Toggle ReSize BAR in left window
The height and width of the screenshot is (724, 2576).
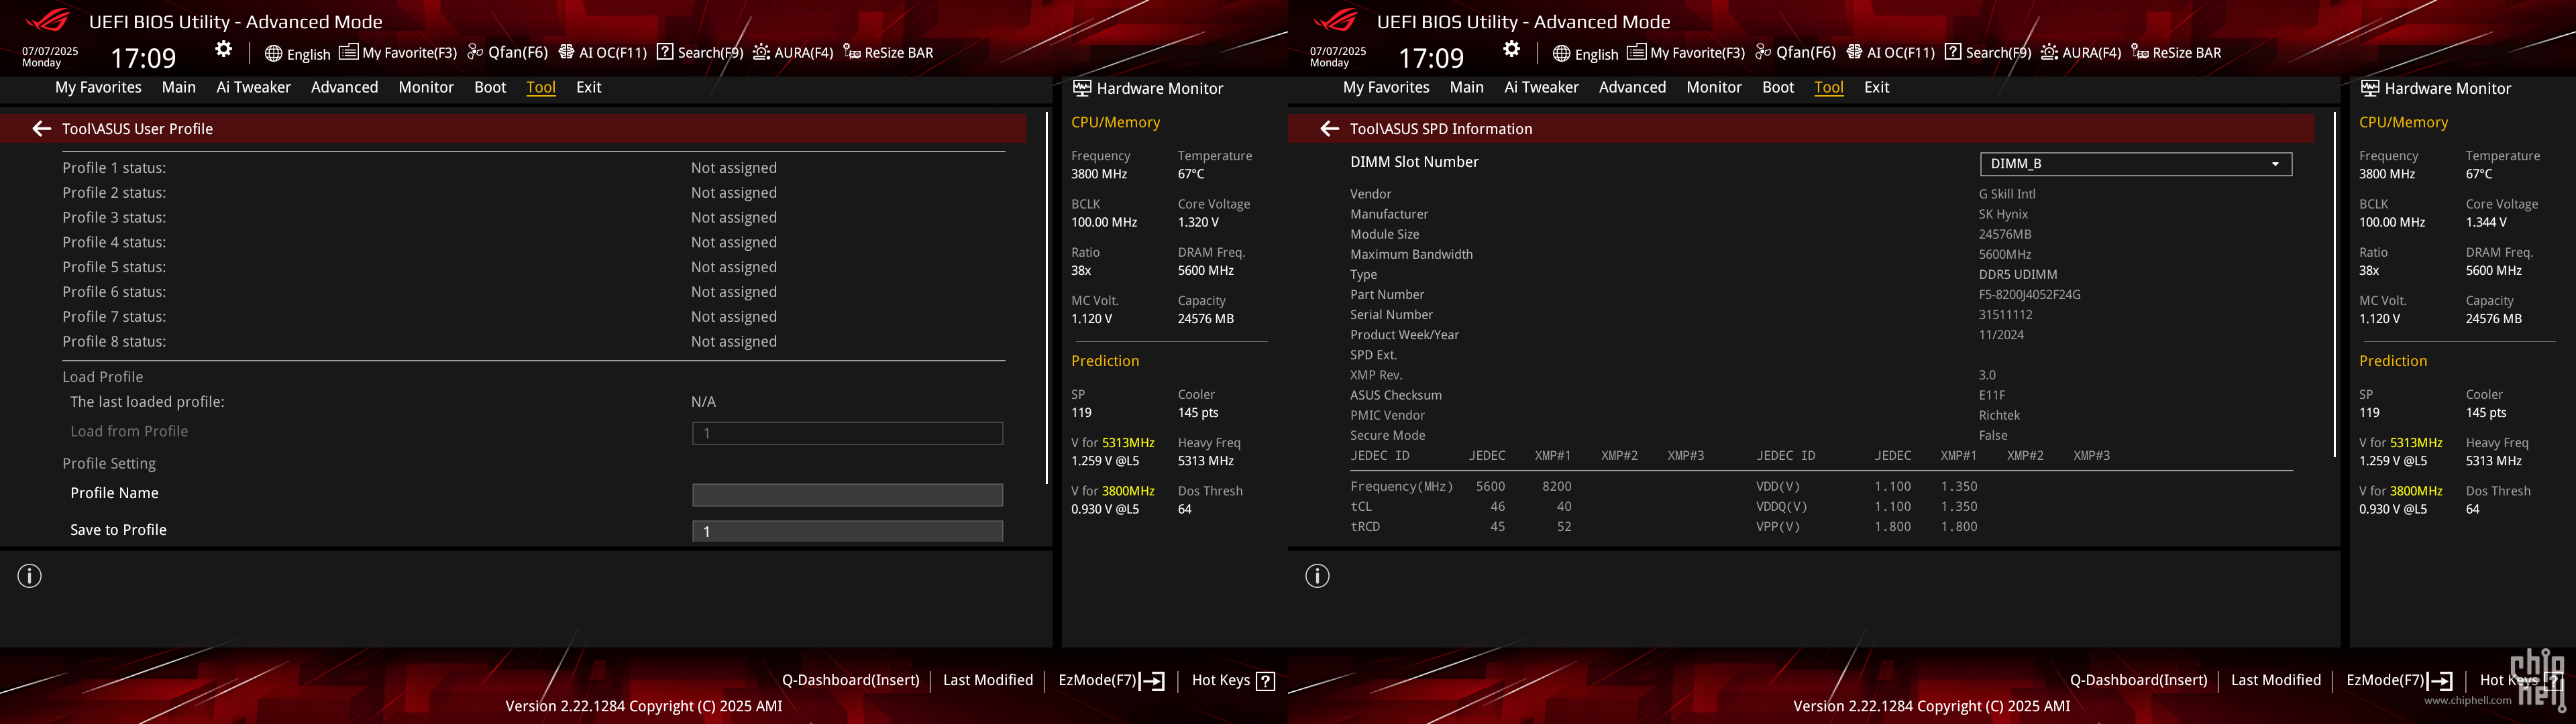[x=888, y=53]
